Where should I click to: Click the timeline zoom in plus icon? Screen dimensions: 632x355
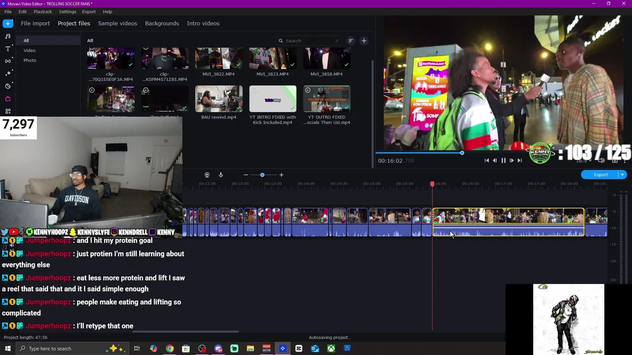click(281, 175)
